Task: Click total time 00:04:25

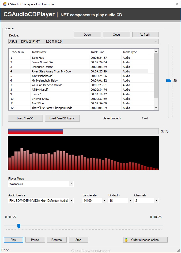Action: tap(156, 217)
